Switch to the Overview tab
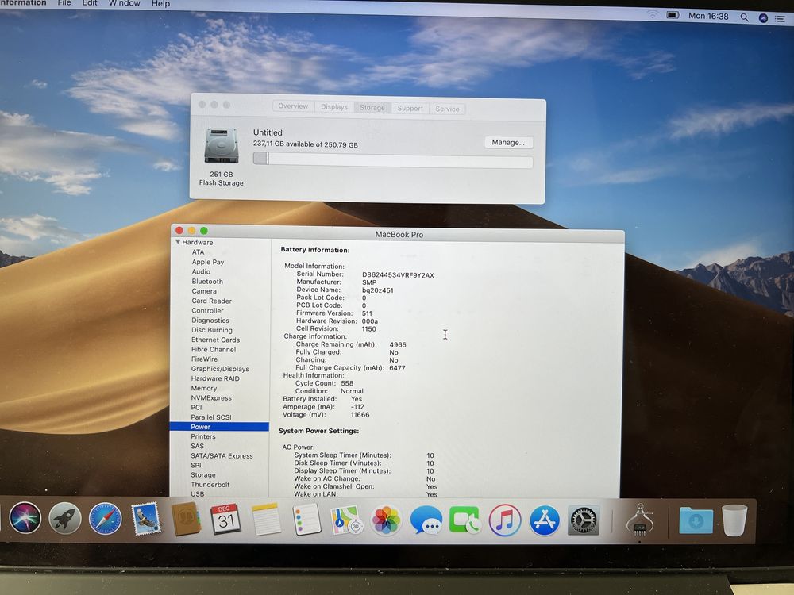Image resolution: width=794 pixels, height=595 pixels. coord(293,106)
